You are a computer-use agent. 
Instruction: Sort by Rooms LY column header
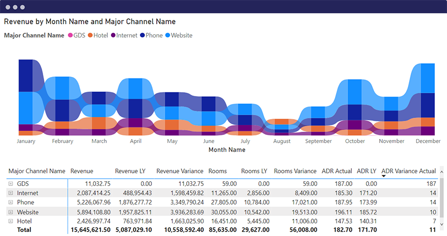[254, 171]
